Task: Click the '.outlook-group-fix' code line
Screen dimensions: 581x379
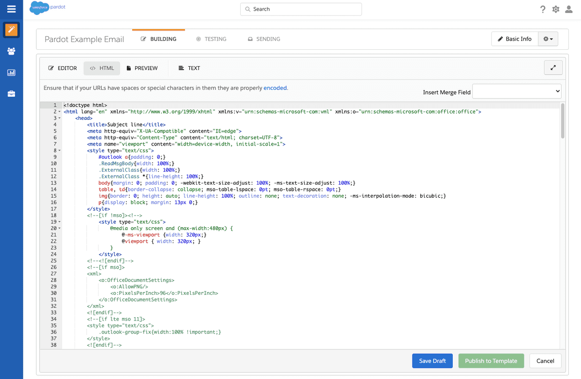Action: click(x=160, y=332)
